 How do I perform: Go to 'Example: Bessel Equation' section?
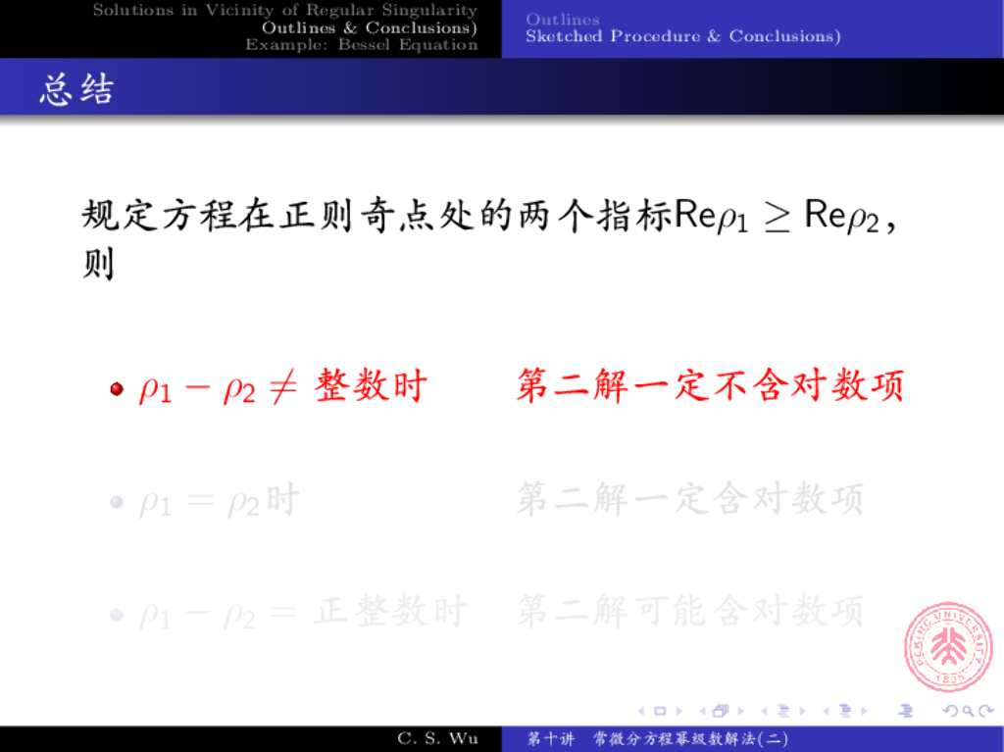361,45
